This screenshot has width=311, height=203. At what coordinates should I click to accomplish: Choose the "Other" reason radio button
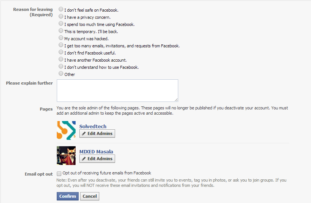click(61, 74)
